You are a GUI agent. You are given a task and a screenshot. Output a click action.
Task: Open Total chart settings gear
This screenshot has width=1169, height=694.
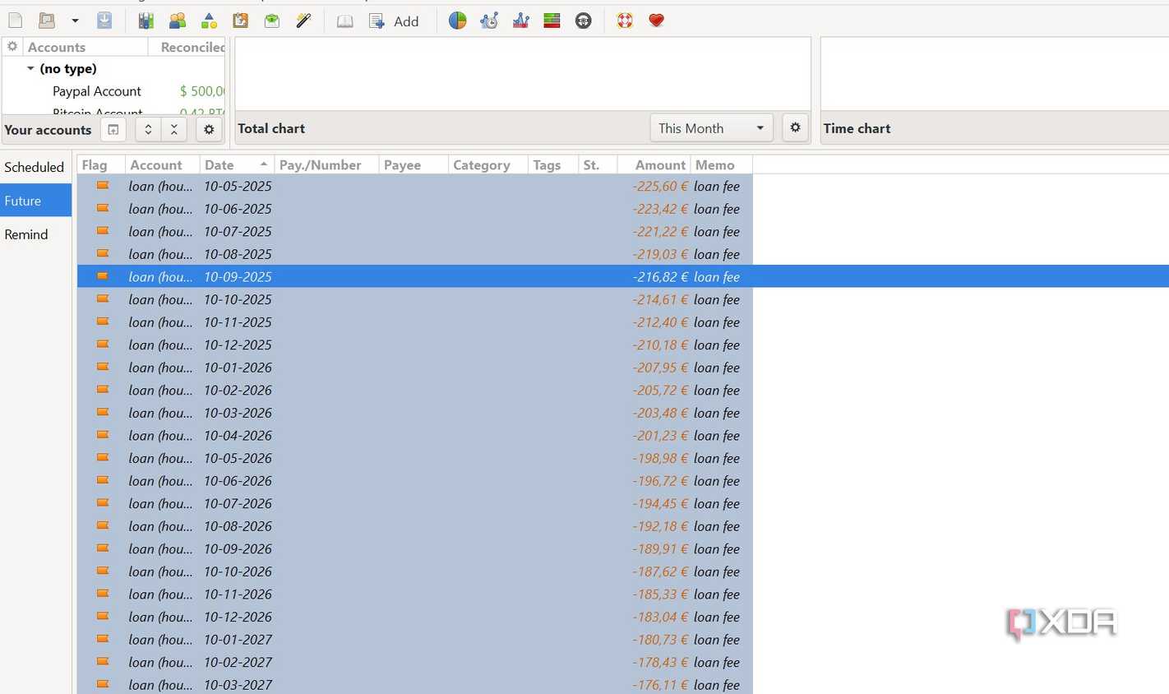tap(795, 127)
